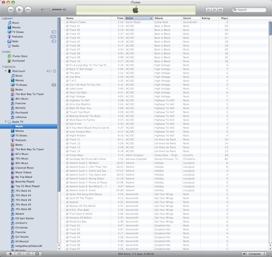Open Books under iPod touch
The height and width of the screenshot is (257, 272).
point(19,90)
